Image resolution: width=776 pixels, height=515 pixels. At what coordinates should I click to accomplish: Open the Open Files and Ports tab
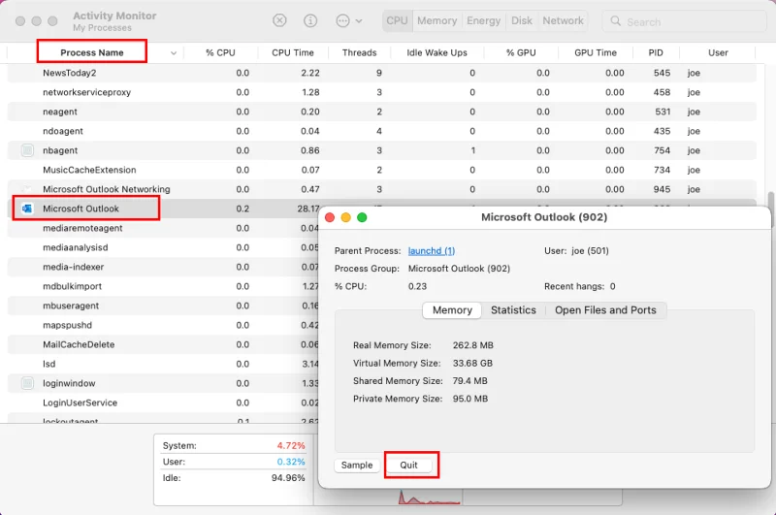pos(605,310)
